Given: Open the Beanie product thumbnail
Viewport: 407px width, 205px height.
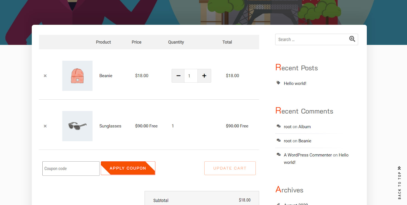Looking at the screenshot, I should [77, 76].
